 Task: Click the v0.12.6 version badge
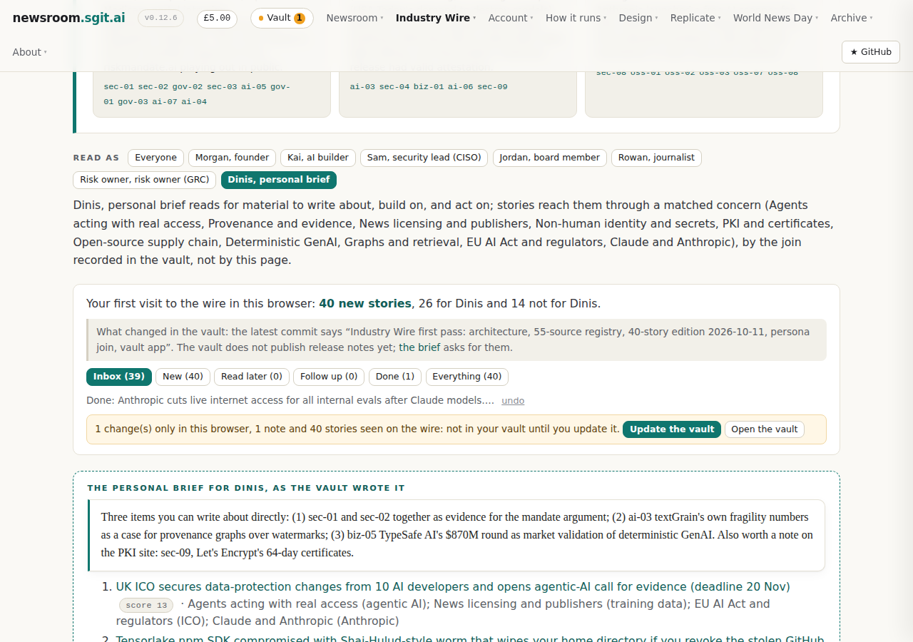point(160,18)
